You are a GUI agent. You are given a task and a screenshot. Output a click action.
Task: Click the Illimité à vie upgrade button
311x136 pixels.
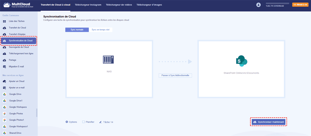click(300, 5)
